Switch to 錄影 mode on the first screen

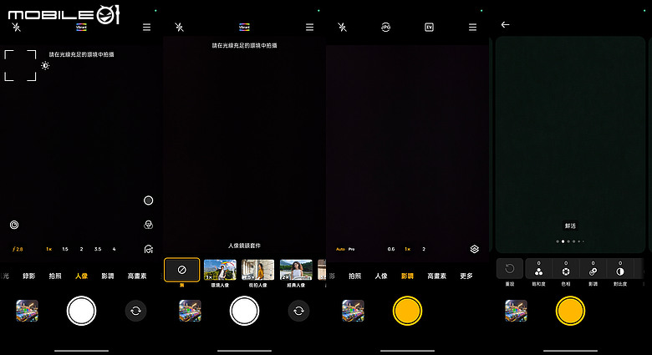[29, 276]
